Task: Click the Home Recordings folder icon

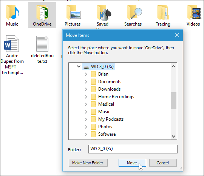Action: [x=93, y=97]
